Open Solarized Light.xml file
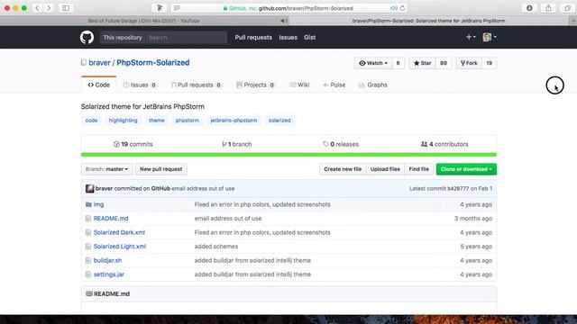The height and width of the screenshot is (324, 577). click(120, 247)
